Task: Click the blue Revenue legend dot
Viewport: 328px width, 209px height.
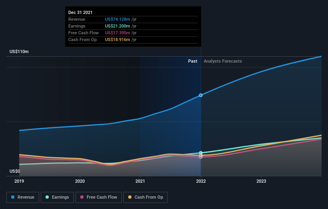Action: coord(13,197)
